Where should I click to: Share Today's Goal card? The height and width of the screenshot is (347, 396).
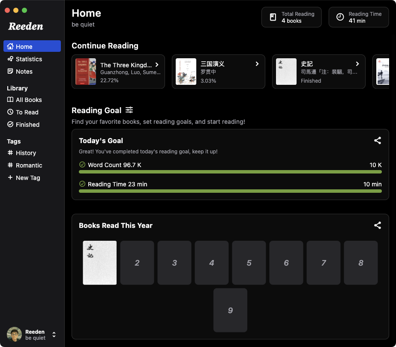tap(377, 141)
